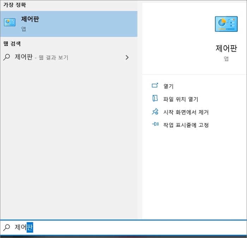Select 작업 표시줄에 고정
247x238 pixels.
point(186,125)
